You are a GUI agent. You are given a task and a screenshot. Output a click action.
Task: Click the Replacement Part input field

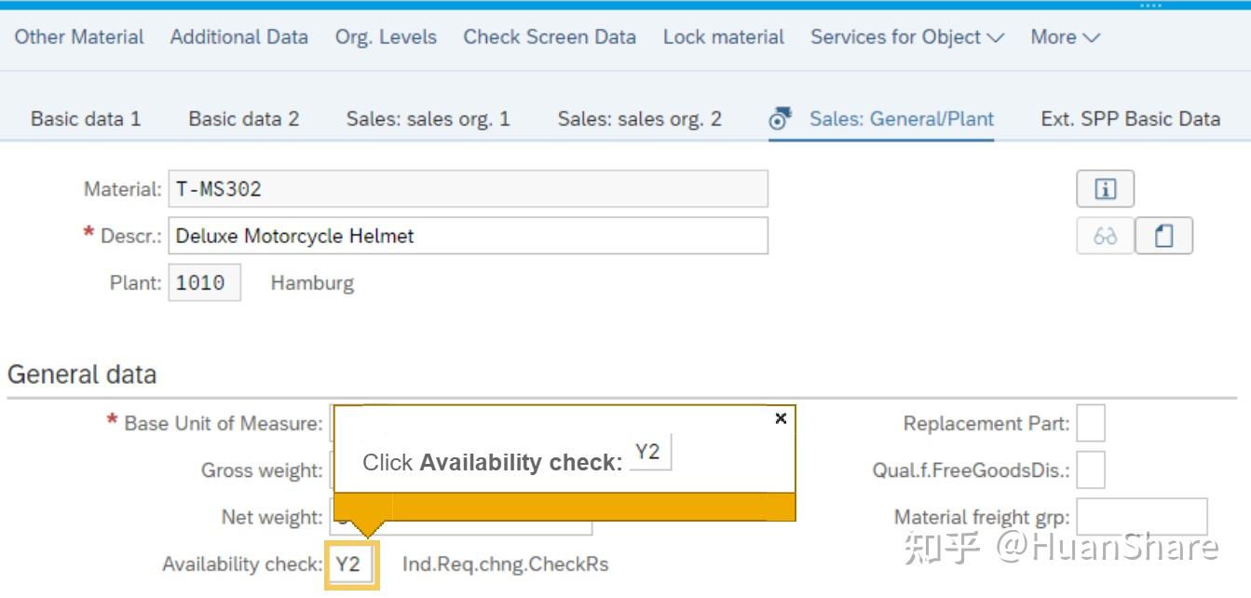pos(1089,423)
